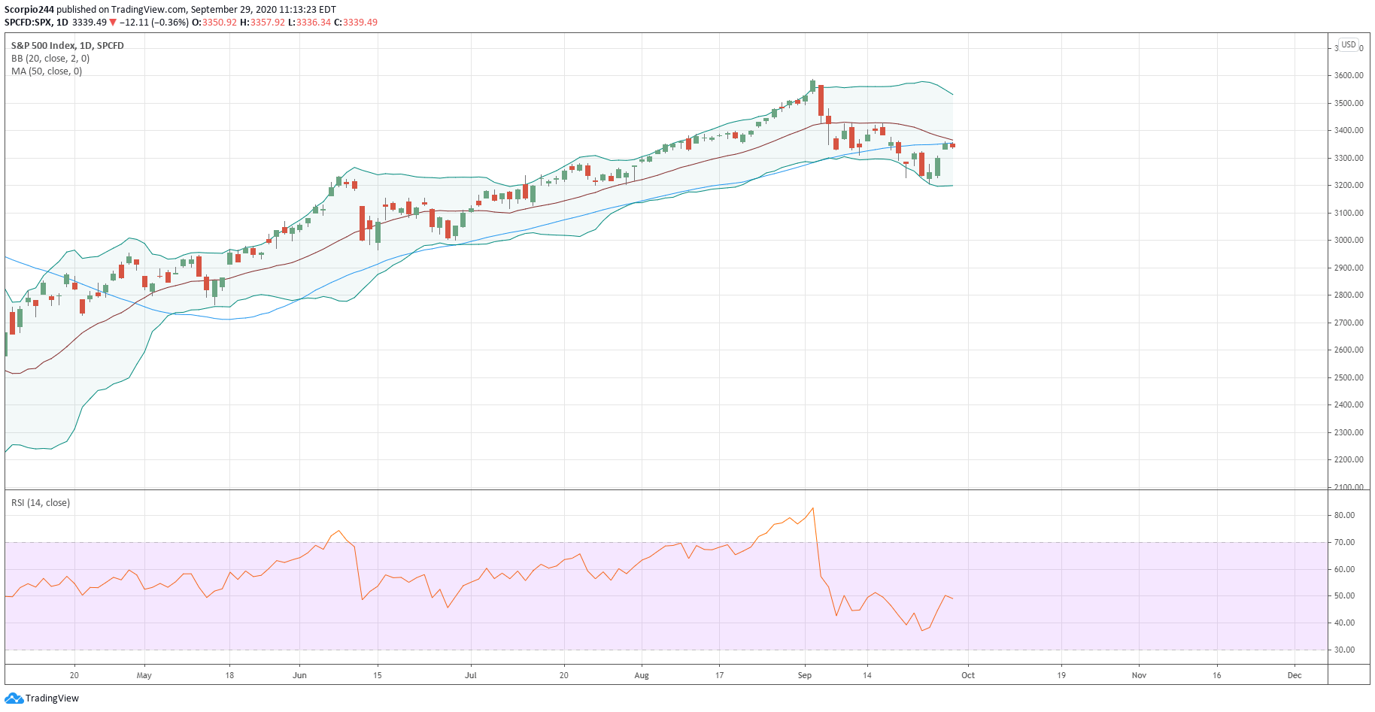The width and height of the screenshot is (1375, 712).
Task: Click the 2300.00 price axis label
Action: coord(1349,432)
